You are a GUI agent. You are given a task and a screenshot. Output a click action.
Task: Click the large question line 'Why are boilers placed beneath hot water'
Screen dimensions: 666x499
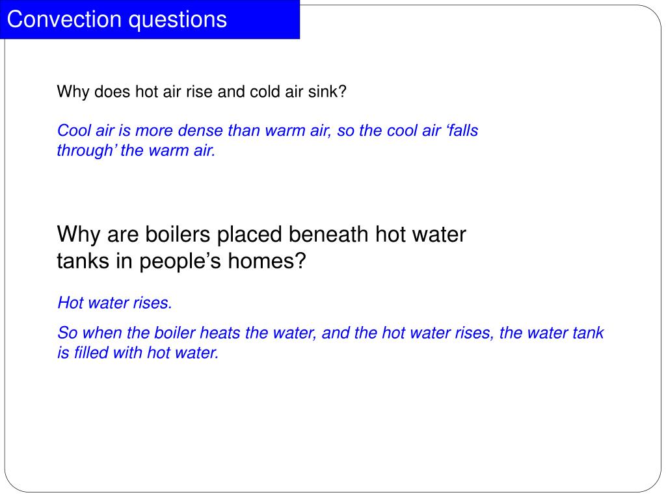[261, 234]
